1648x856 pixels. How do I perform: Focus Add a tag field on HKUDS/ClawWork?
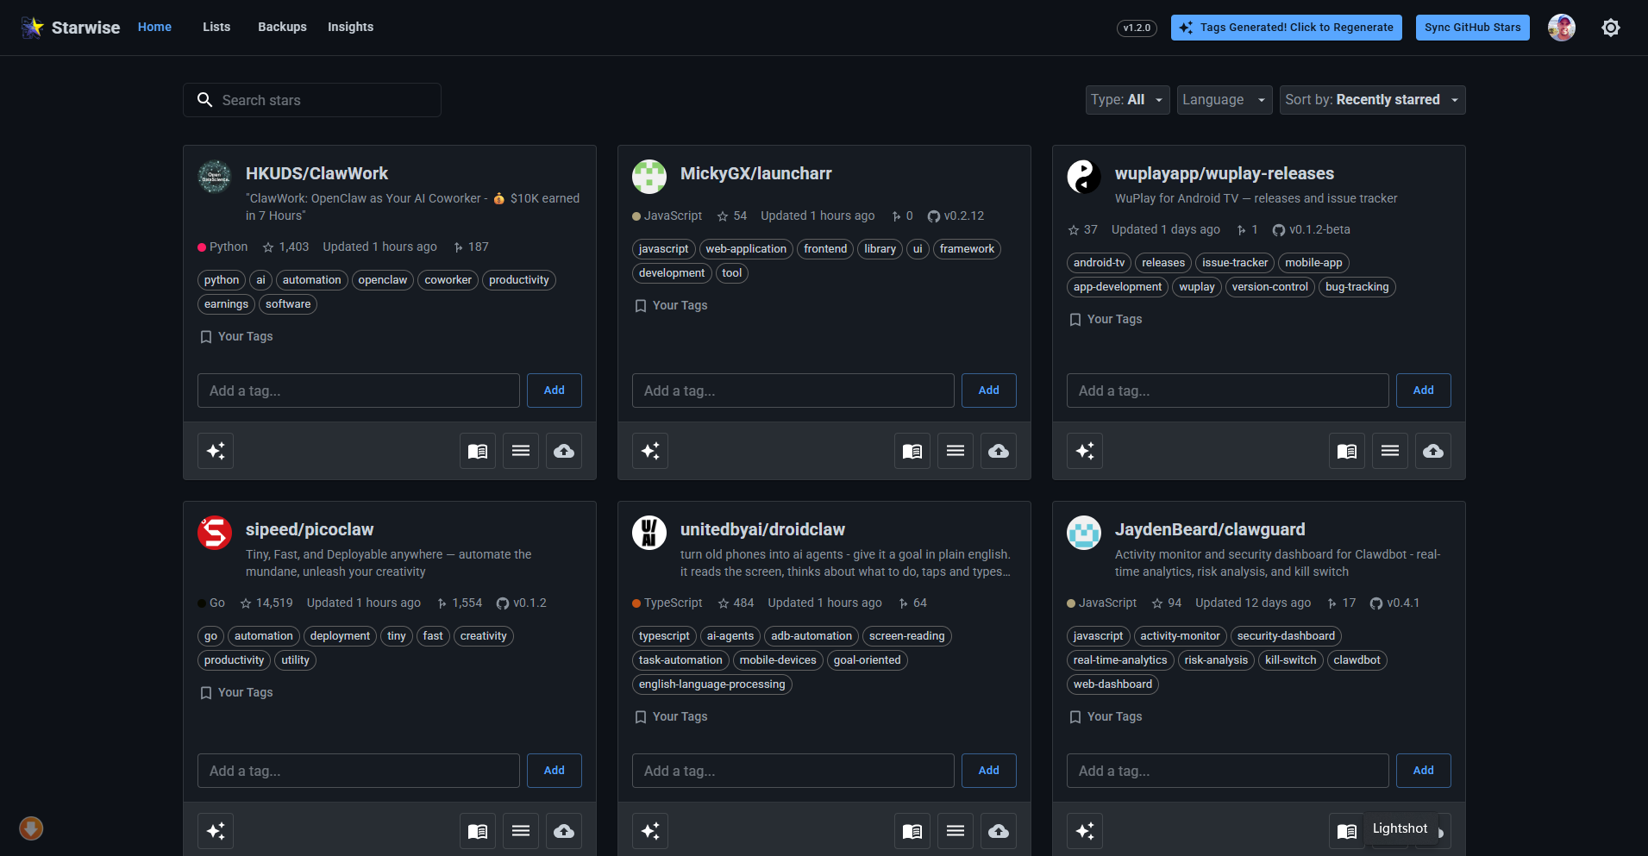[x=359, y=391]
